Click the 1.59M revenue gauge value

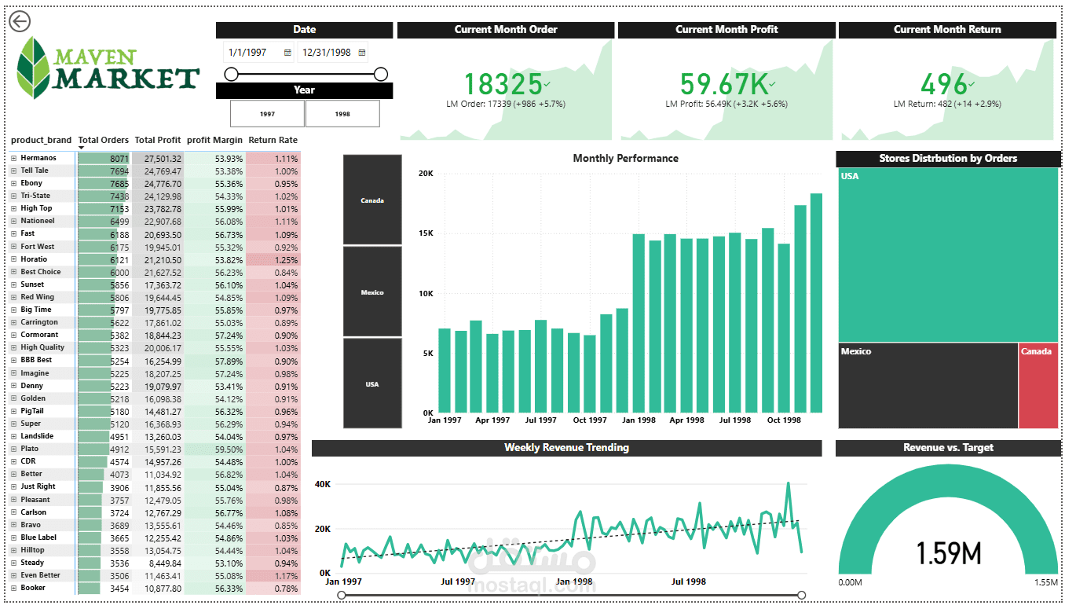tap(949, 553)
